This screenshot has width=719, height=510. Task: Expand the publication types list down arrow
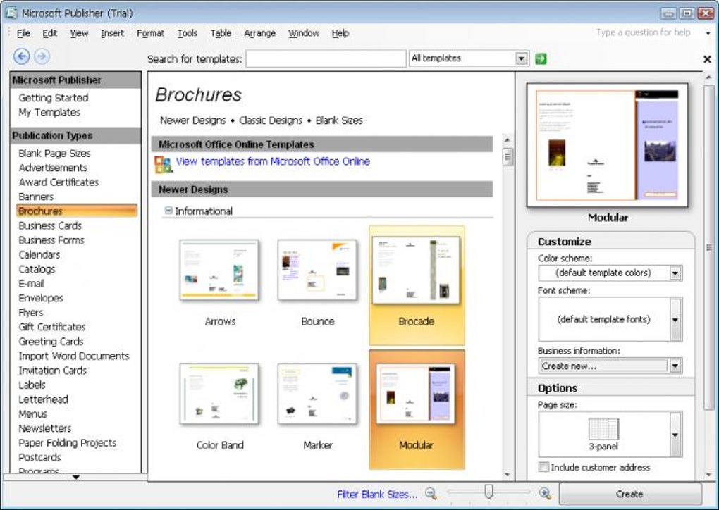(x=76, y=477)
